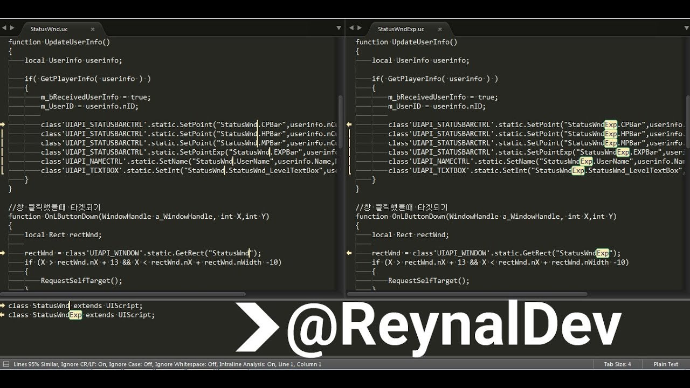Click 'local UserInfo userinfo;' in the left pane

click(73, 60)
